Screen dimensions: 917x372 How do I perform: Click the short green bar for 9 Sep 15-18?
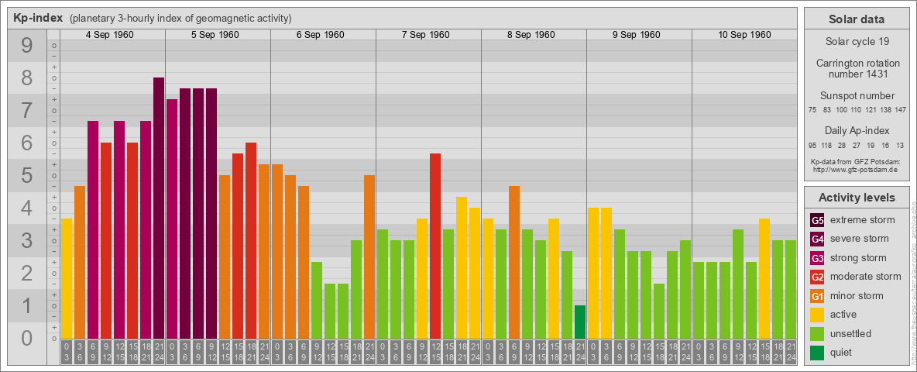tap(658, 311)
